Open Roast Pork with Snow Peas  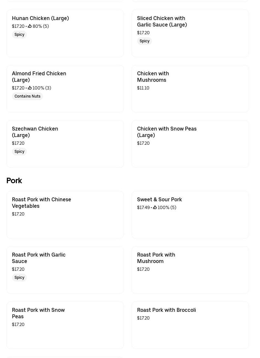point(38,313)
